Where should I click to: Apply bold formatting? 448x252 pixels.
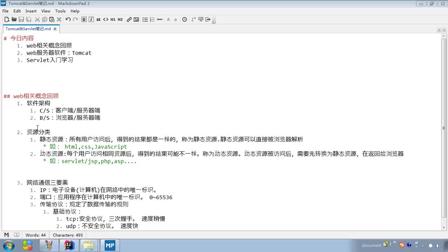84,20
